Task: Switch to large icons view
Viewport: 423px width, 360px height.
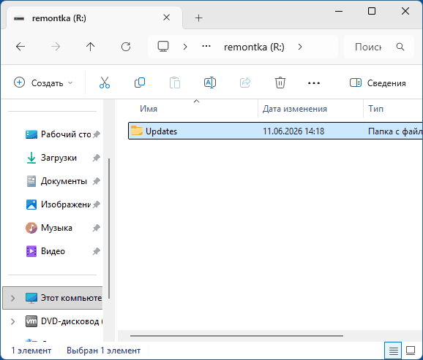Action: 411,351
